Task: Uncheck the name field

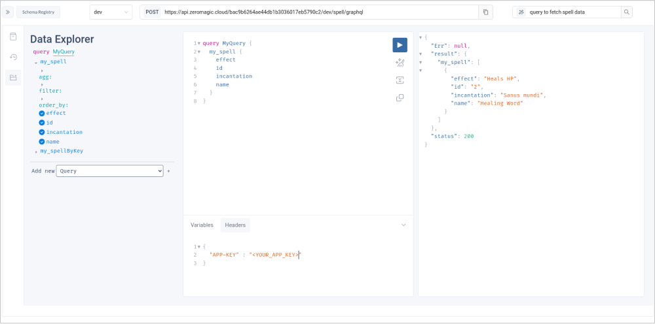Action: point(42,142)
